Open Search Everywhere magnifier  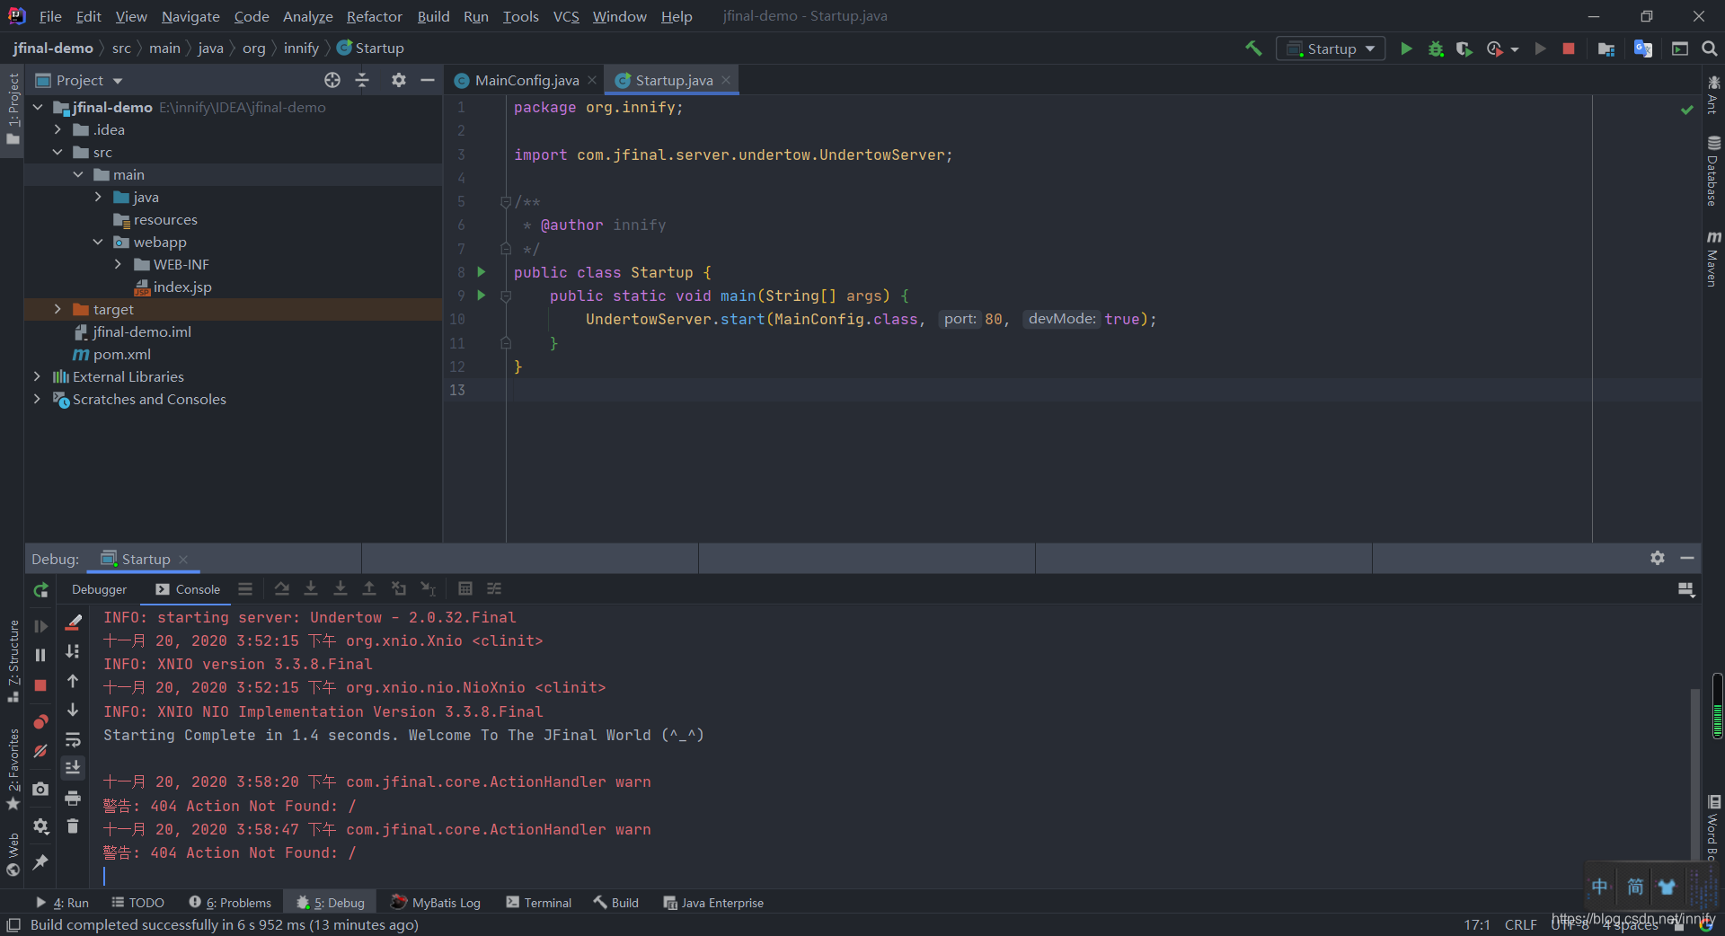[1710, 49]
